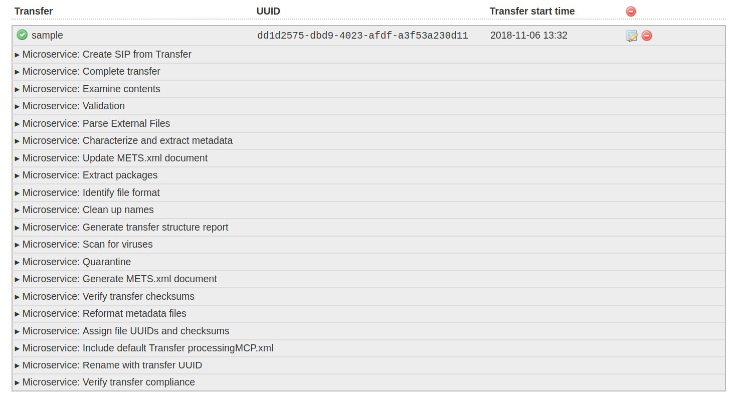Expand Assign file UUIDs and checksums

pos(125,331)
